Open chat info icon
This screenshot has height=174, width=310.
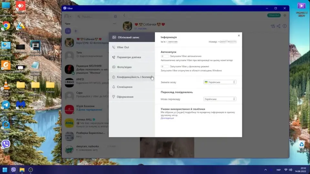[284, 26]
